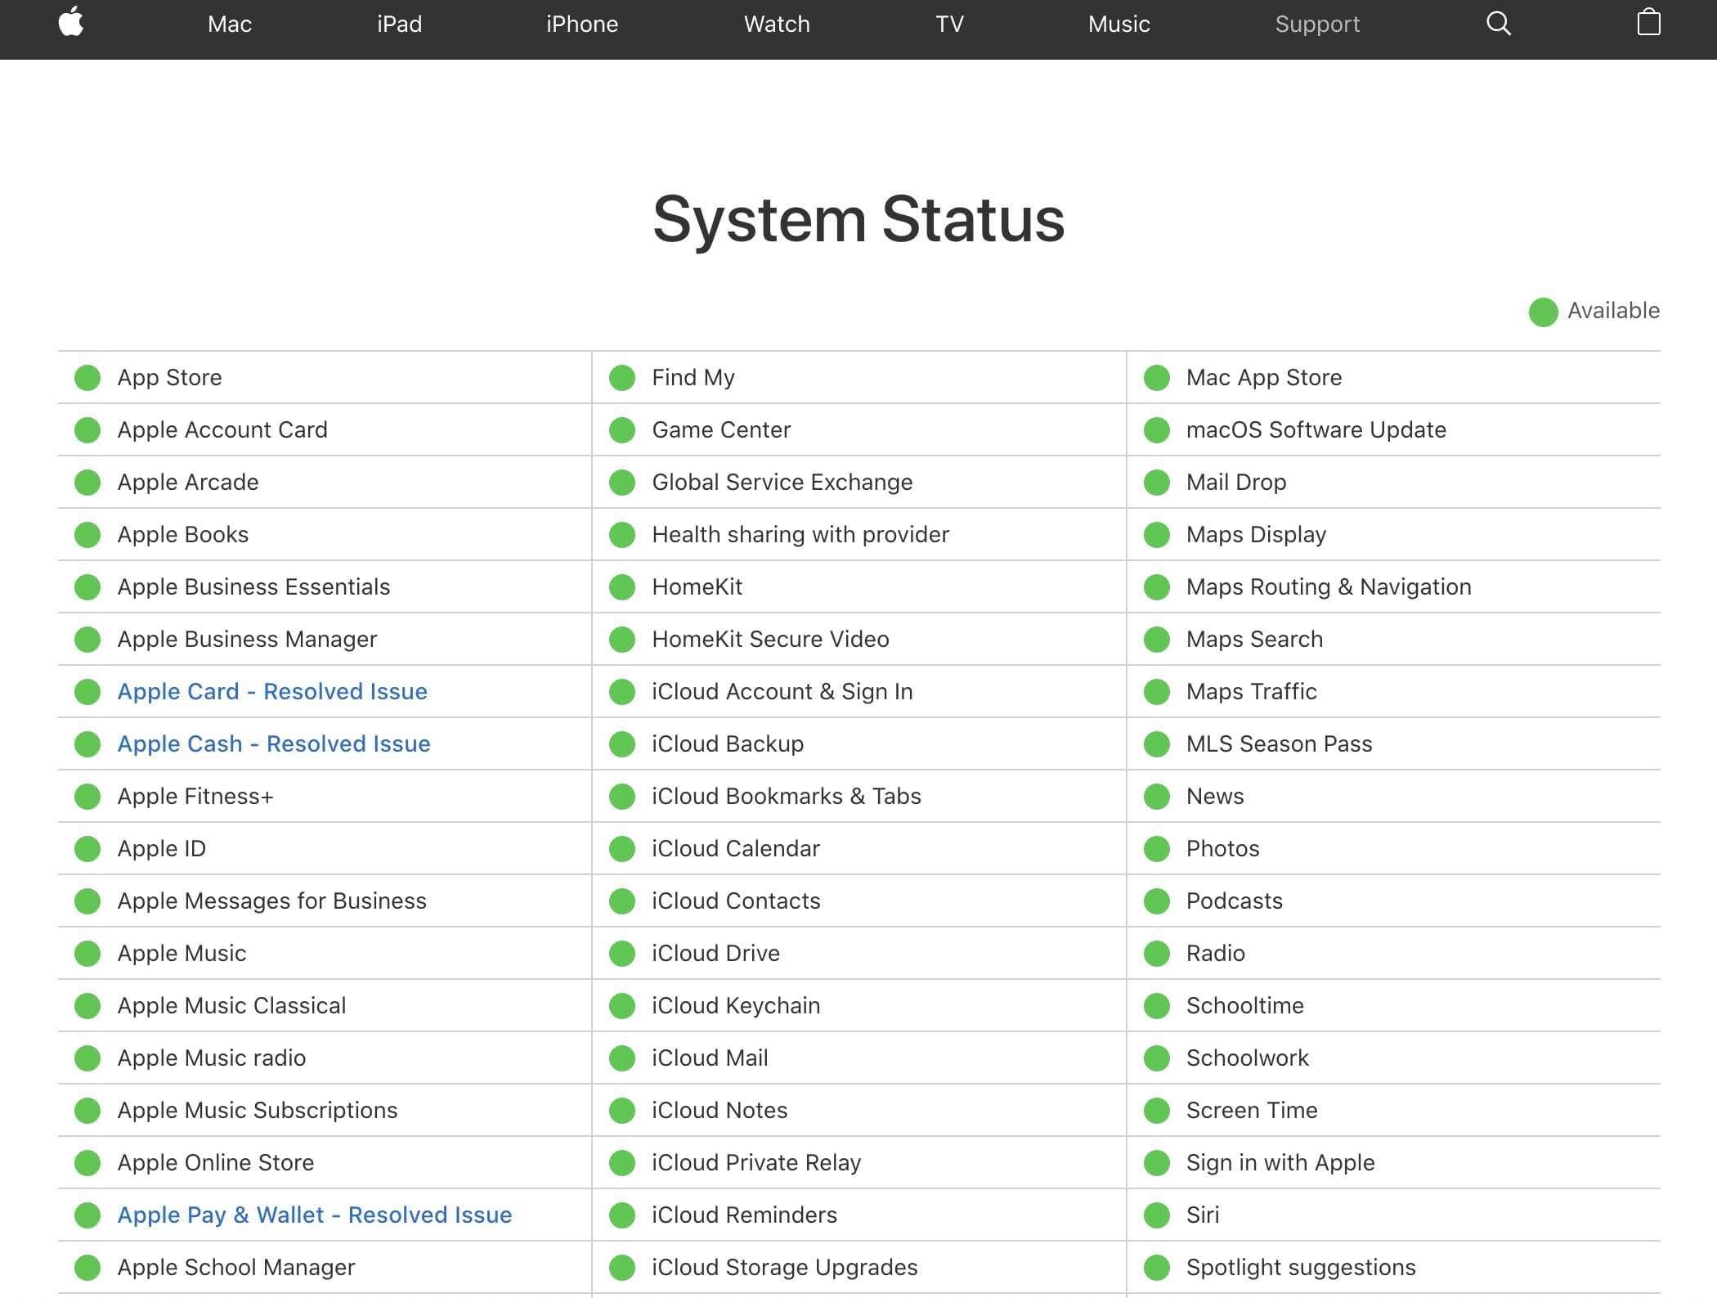Select Apple Messages for Business entry
The image size is (1717, 1298).
[272, 901]
